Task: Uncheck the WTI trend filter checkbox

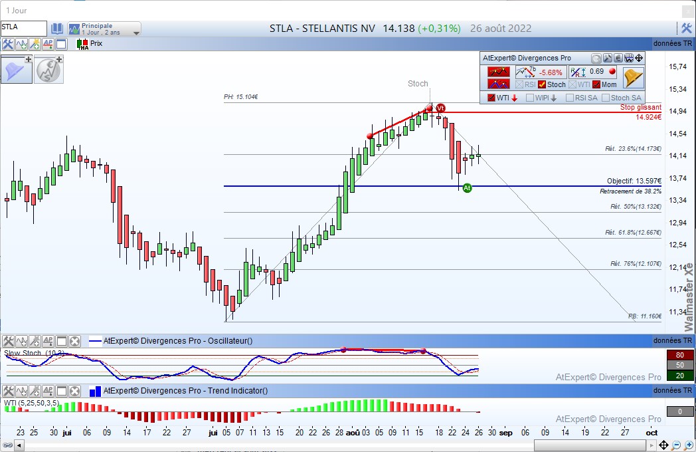Action: 491,98
